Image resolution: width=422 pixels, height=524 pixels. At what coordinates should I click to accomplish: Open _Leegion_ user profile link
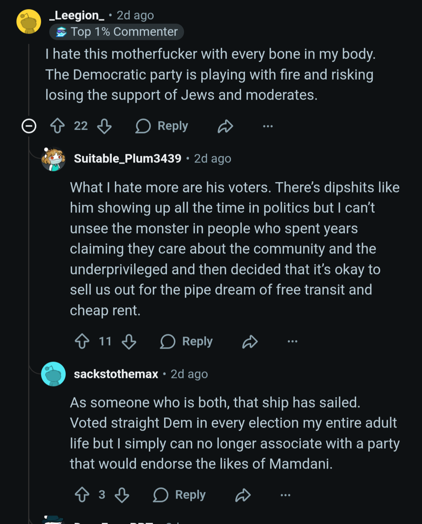click(77, 15)
